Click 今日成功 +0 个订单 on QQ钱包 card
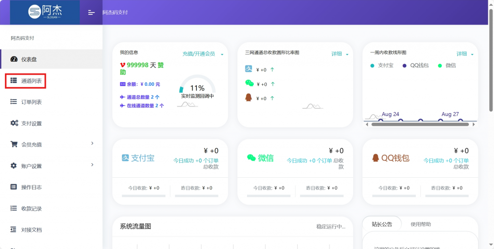The width and height of the screenshot is (494, 249). (x=446, y=161)
